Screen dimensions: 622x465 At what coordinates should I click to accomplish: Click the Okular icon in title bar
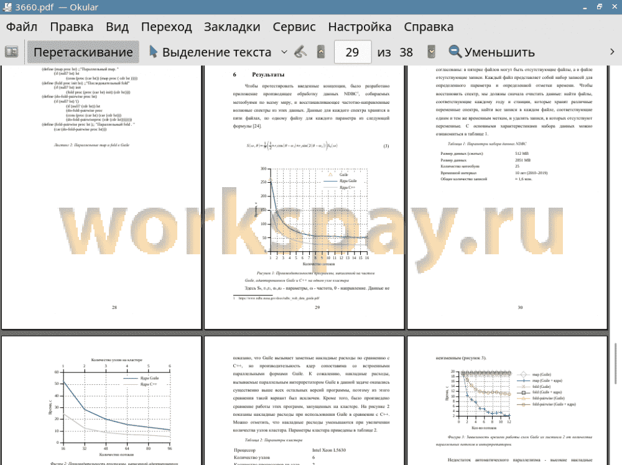(7, 7)
